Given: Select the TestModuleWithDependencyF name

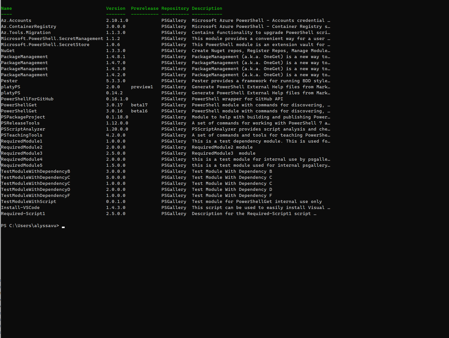Looking at the screenshot, I should [35, 196].
